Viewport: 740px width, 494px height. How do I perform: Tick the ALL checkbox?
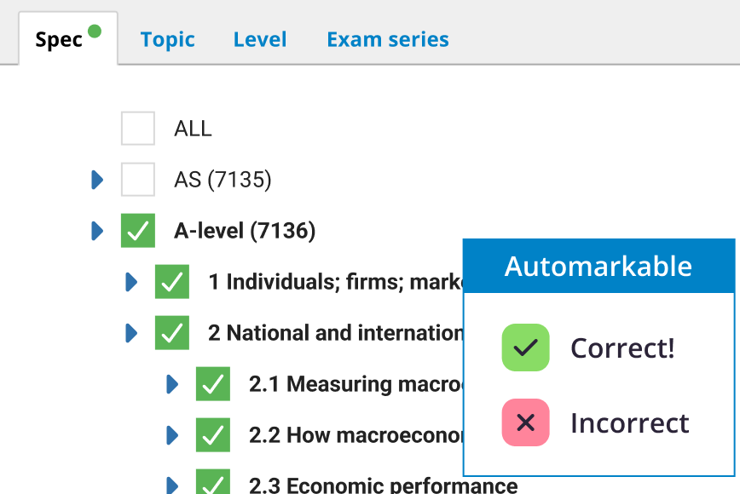(138, 129)
